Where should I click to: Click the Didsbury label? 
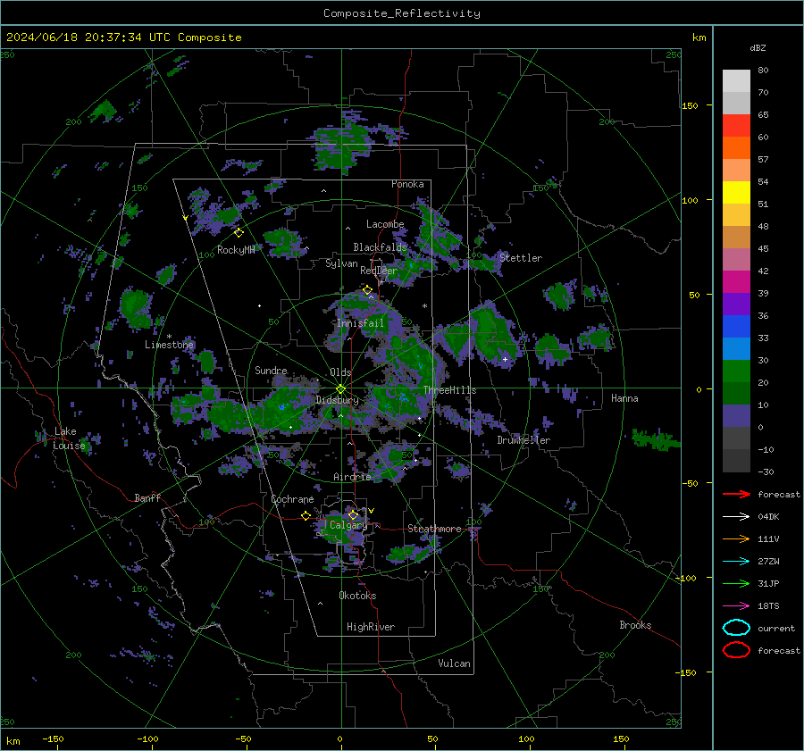point(338,400)
